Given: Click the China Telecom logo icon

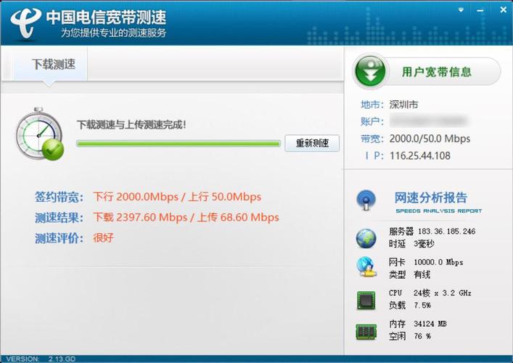Looking at the screenshot, I should (26, 23).
